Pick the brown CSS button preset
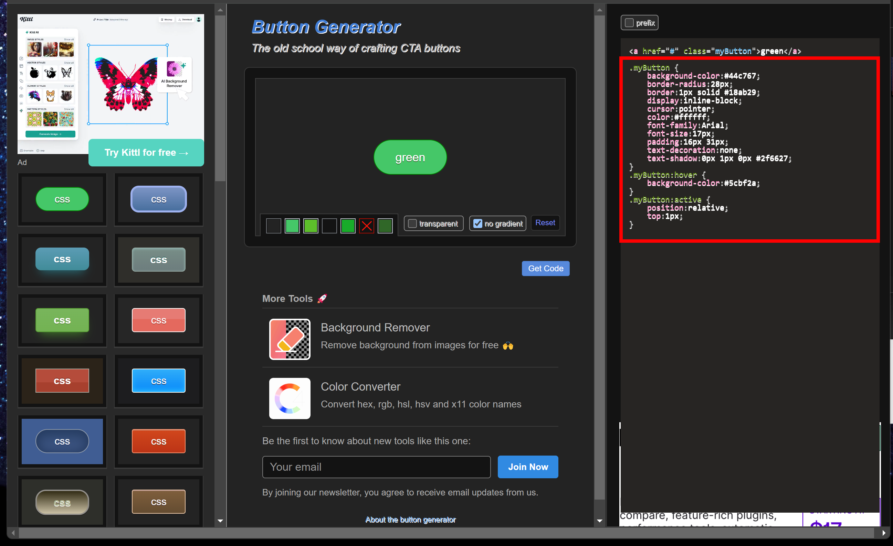The image size is (893, 546). (x=158, y=501)
